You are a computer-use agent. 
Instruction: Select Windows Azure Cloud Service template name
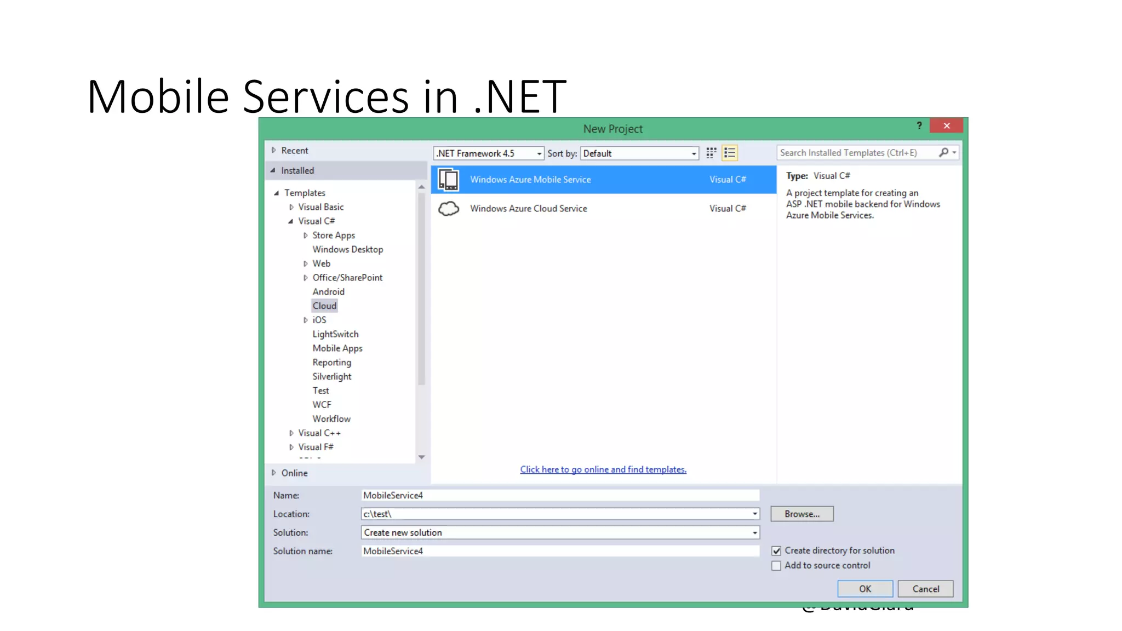pos(529,209)
